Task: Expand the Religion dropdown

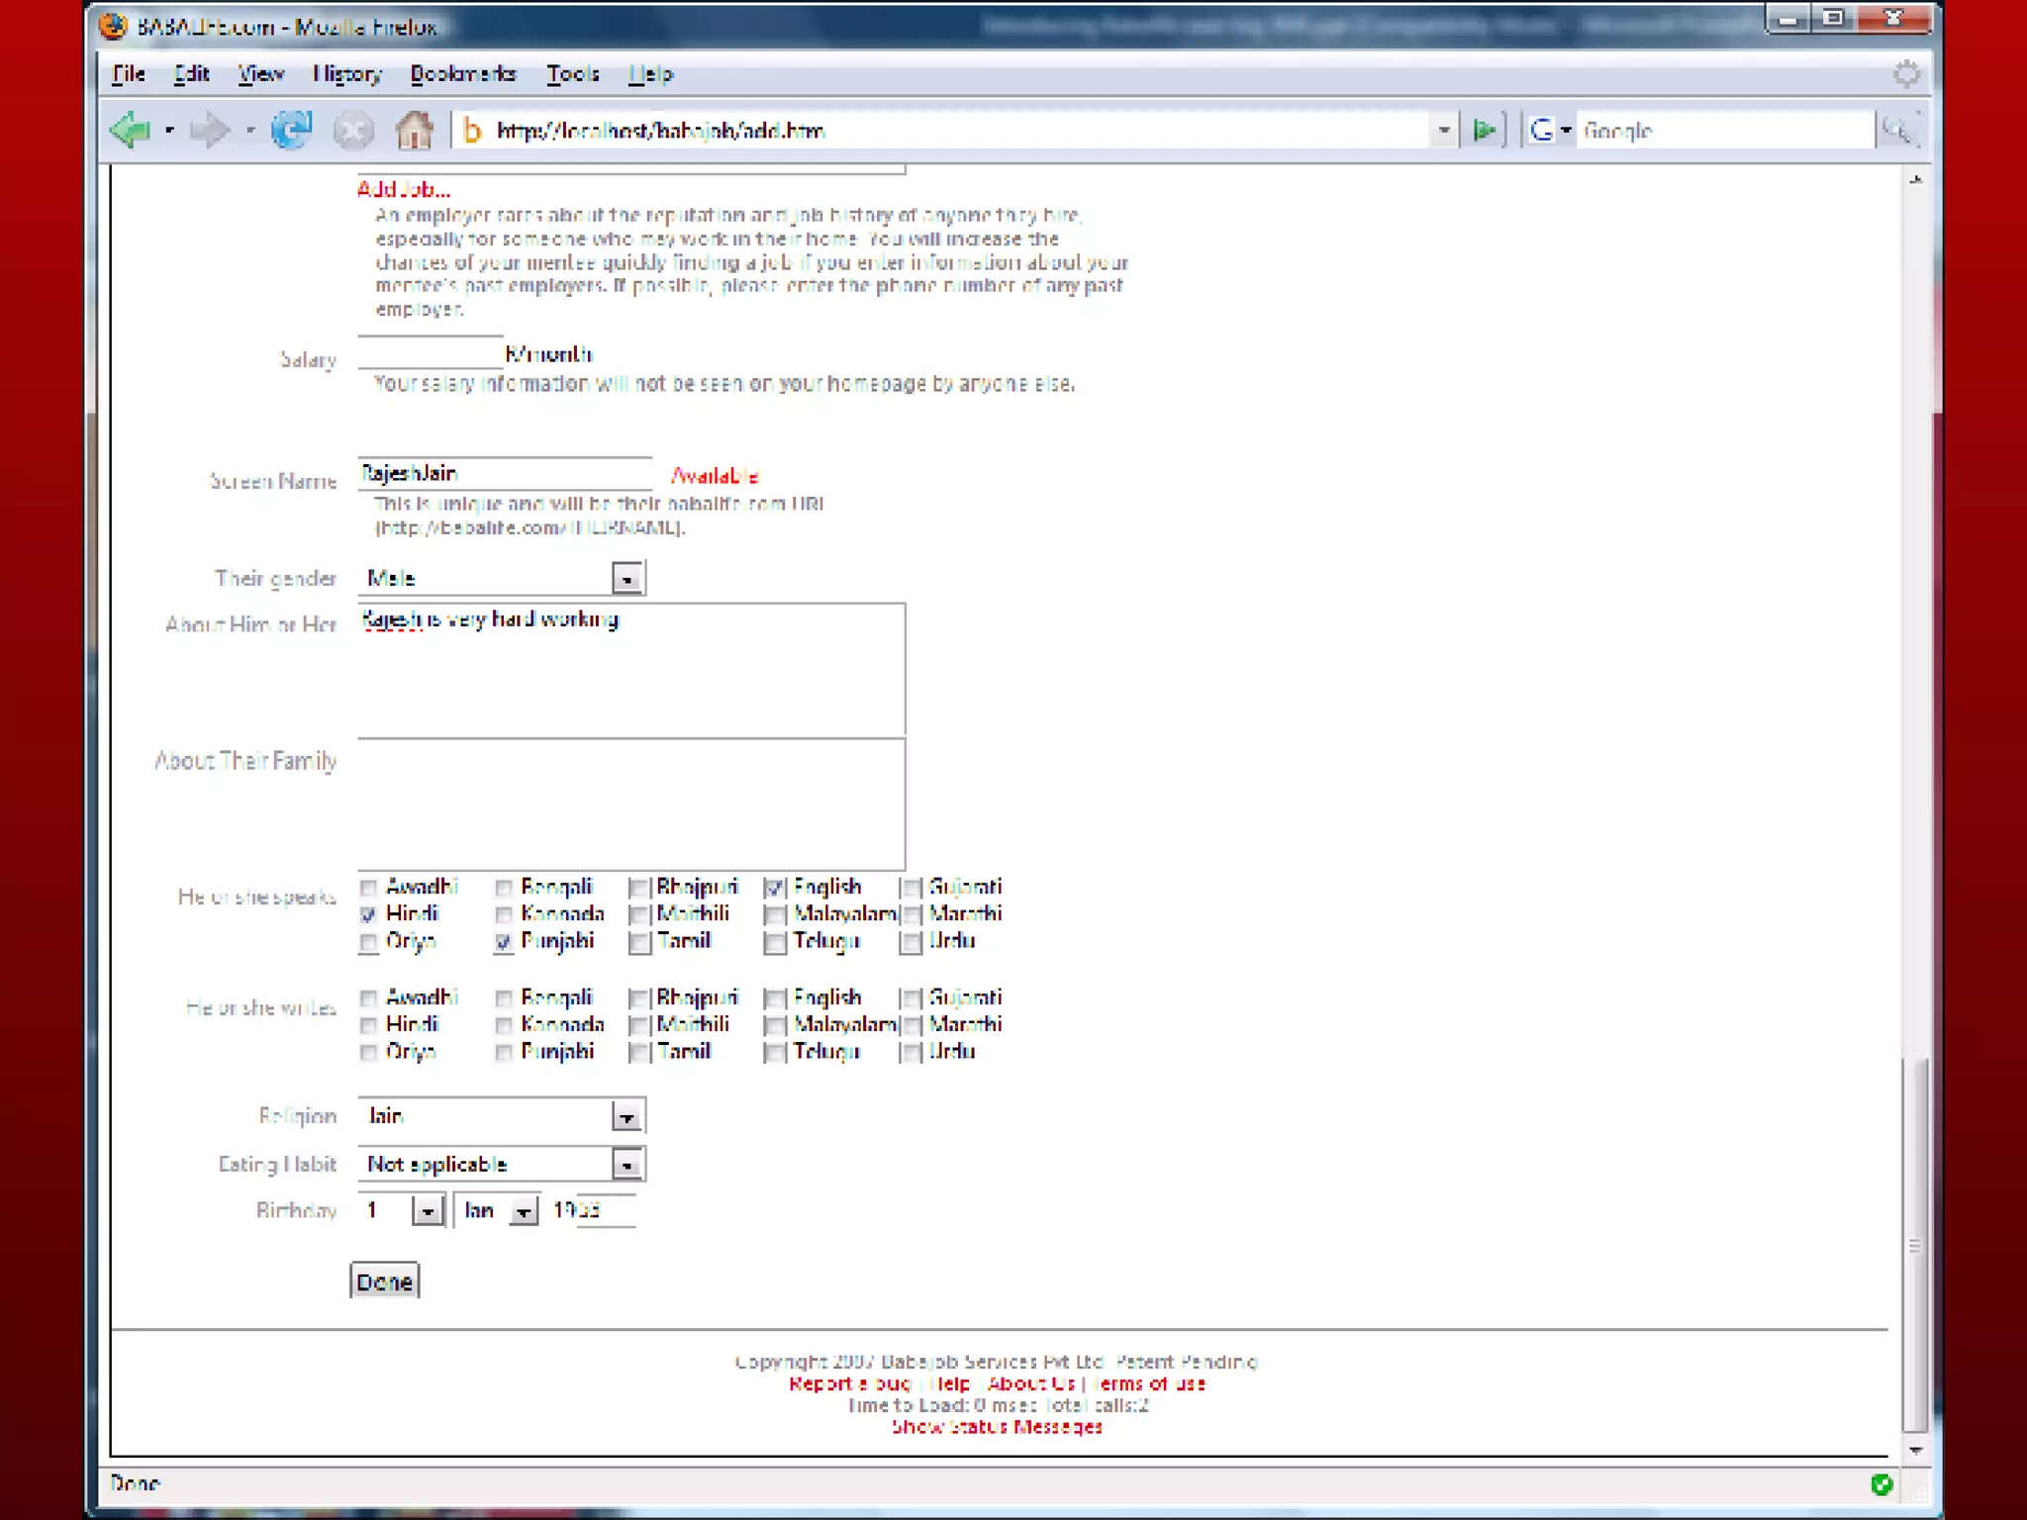Action: coord(627,1117)
